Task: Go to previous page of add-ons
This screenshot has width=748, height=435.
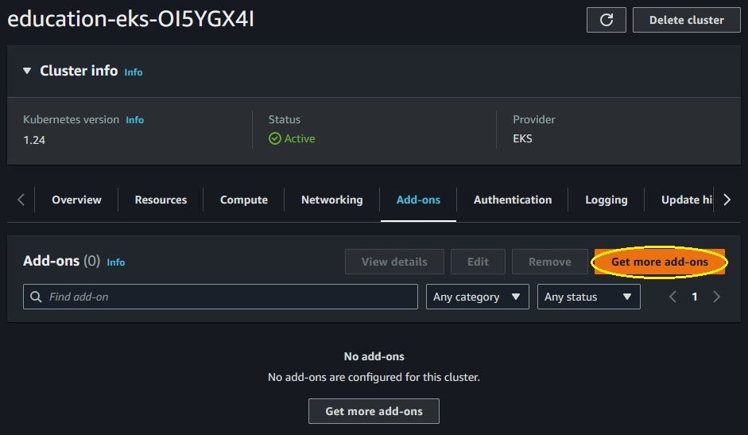Action: (x=672, y=297)
